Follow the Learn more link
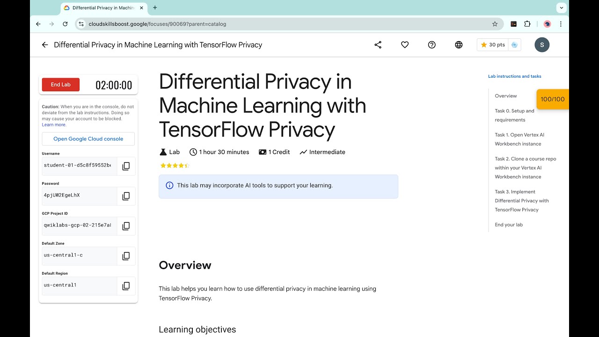This screenshot has width=599, height=337. [x=54, y=125]
